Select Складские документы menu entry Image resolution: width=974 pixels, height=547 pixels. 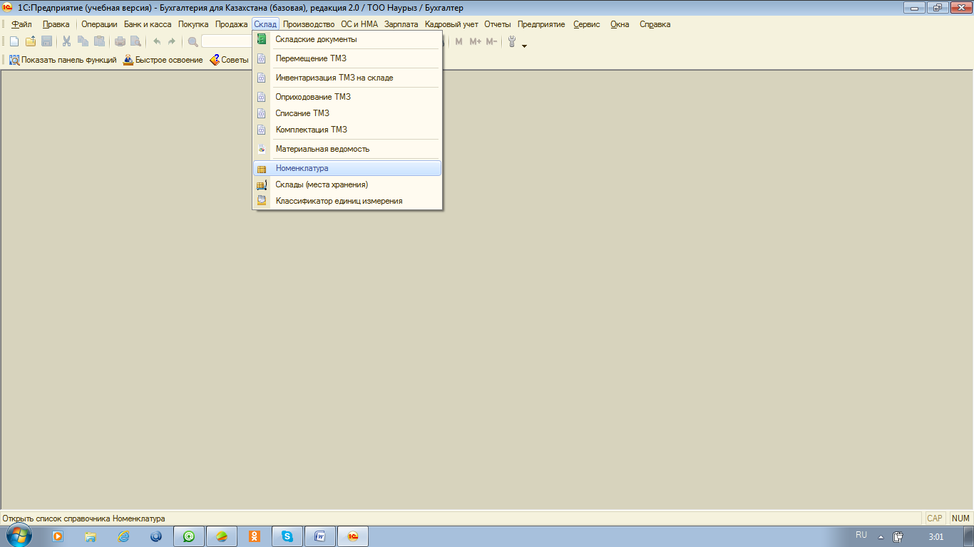point(347,39)
